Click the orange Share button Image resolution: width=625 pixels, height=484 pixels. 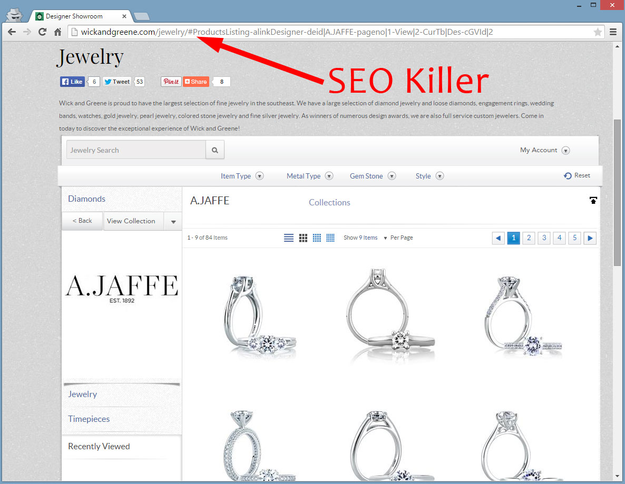196,82
